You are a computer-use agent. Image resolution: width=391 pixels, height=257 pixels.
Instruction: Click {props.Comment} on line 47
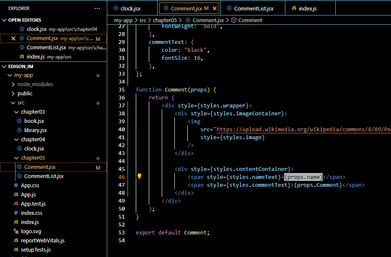click(318, 185)
